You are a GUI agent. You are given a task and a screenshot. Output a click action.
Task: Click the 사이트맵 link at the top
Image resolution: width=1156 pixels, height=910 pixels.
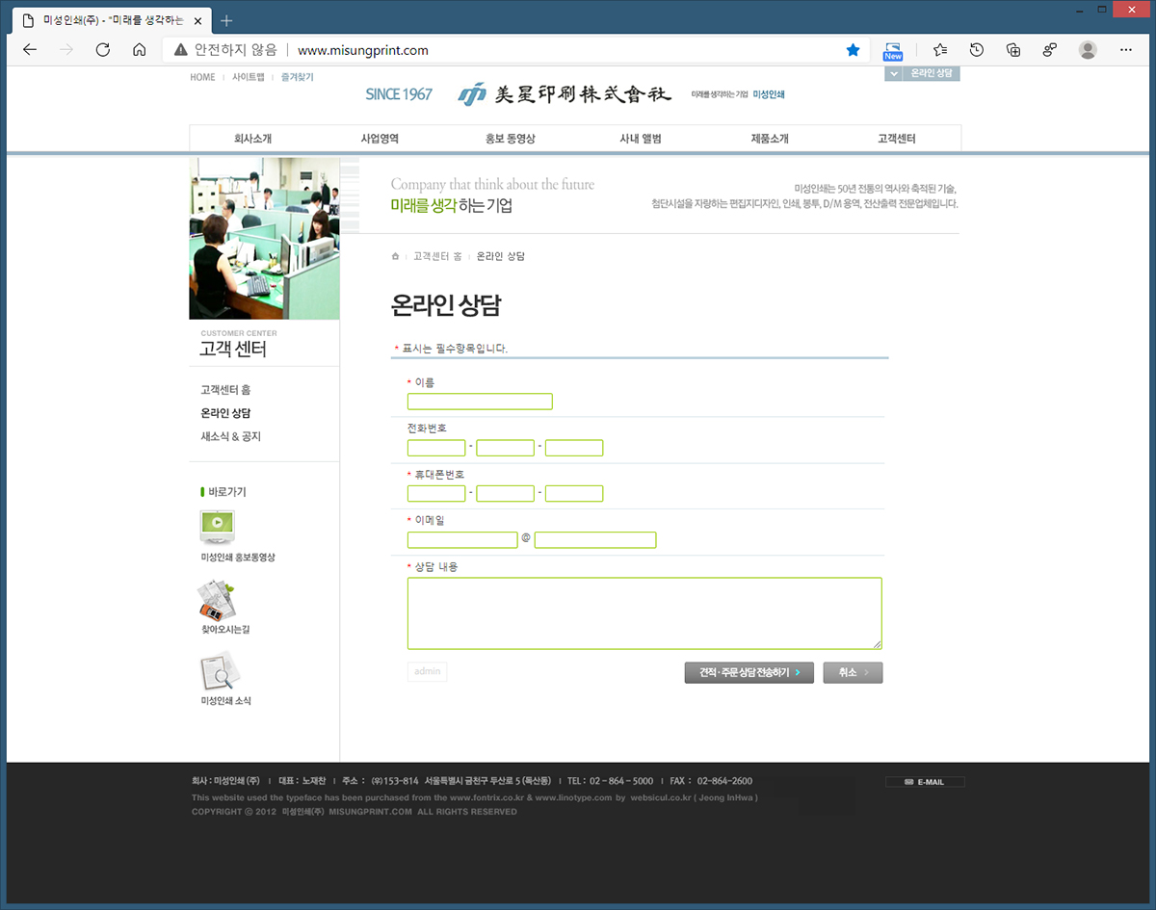(248, 77)
